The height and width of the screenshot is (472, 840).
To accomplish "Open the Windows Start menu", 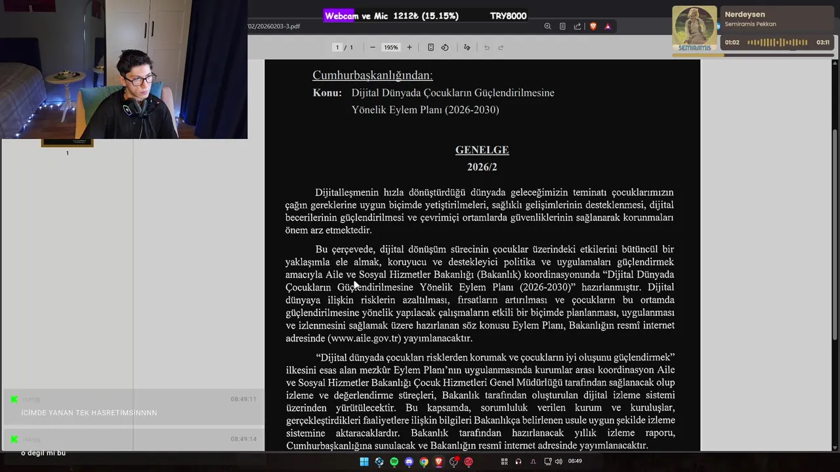I will coord(364,462).
